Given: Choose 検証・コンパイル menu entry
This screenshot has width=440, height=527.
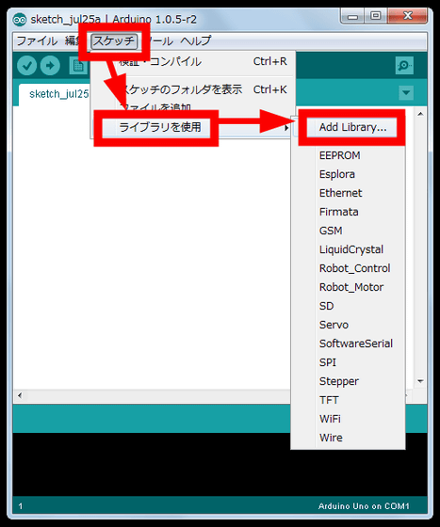Looking at the screenshot, I should point(193,61).
